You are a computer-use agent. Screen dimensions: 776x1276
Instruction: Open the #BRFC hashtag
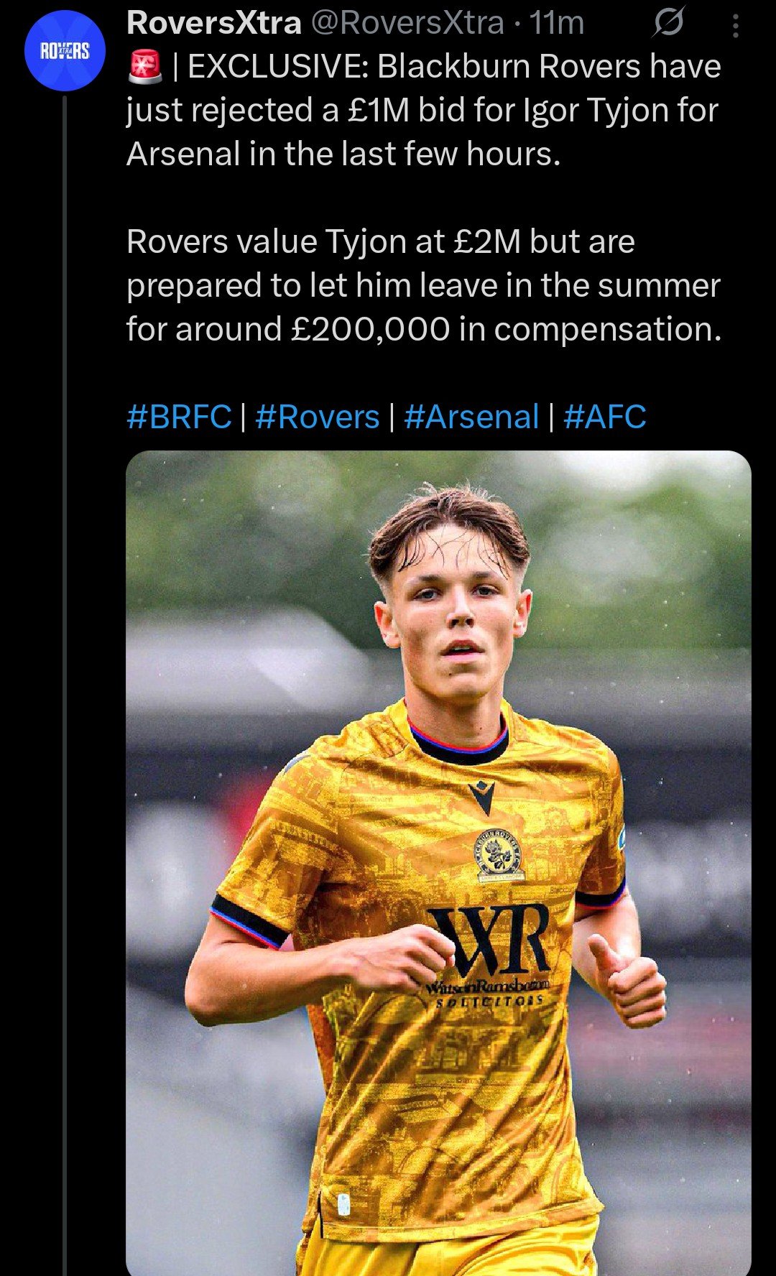[179, 417]
